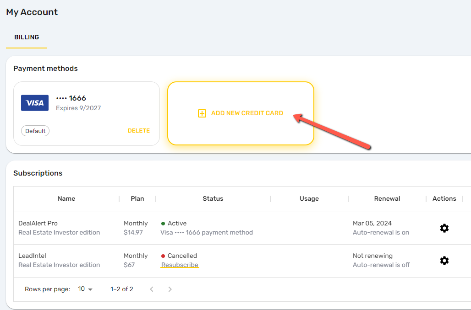Open the Rows per page dropdown
The height and width of the screenshot is (310, 471).
point(85,289)
